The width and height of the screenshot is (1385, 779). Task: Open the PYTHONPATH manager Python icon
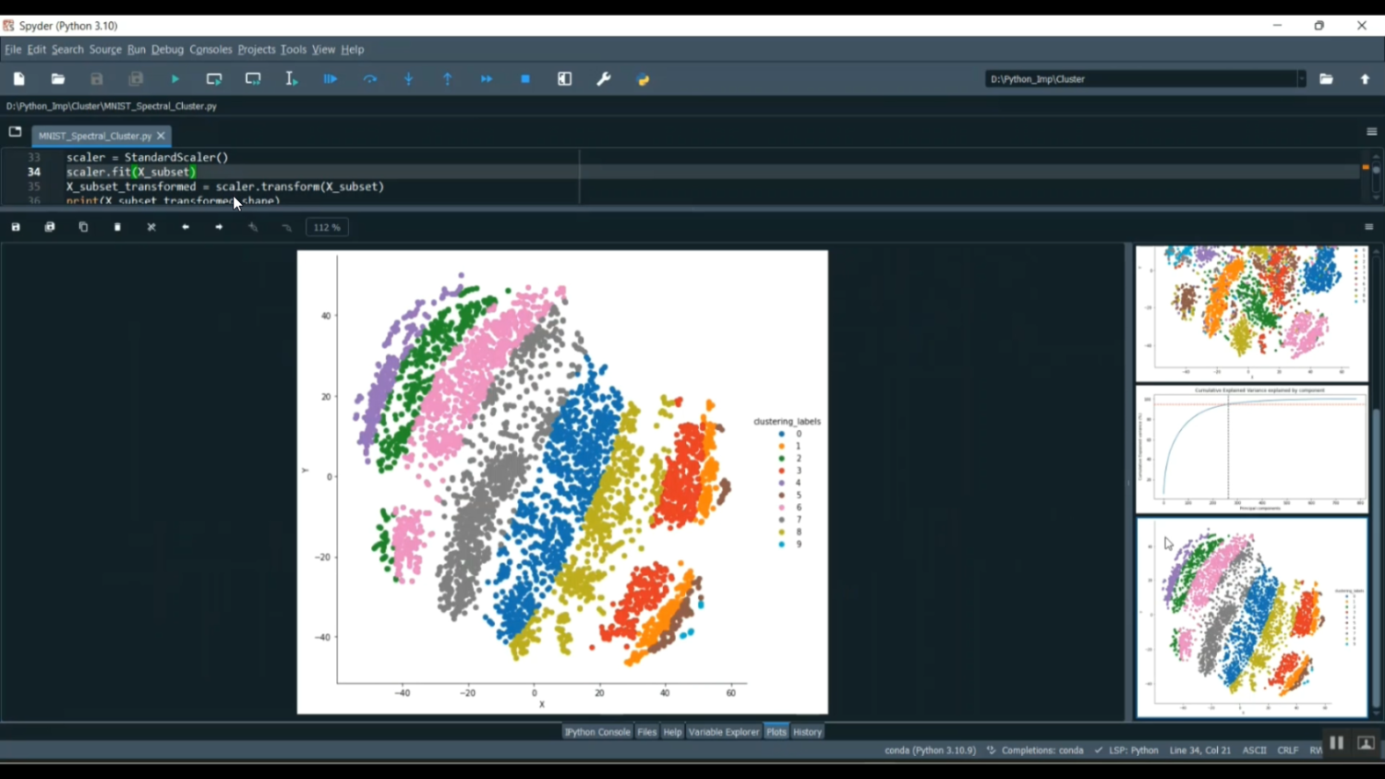pos(644,79)
